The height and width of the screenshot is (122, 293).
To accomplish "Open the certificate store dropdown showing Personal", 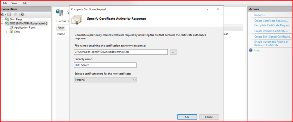I will pos(105,80).
